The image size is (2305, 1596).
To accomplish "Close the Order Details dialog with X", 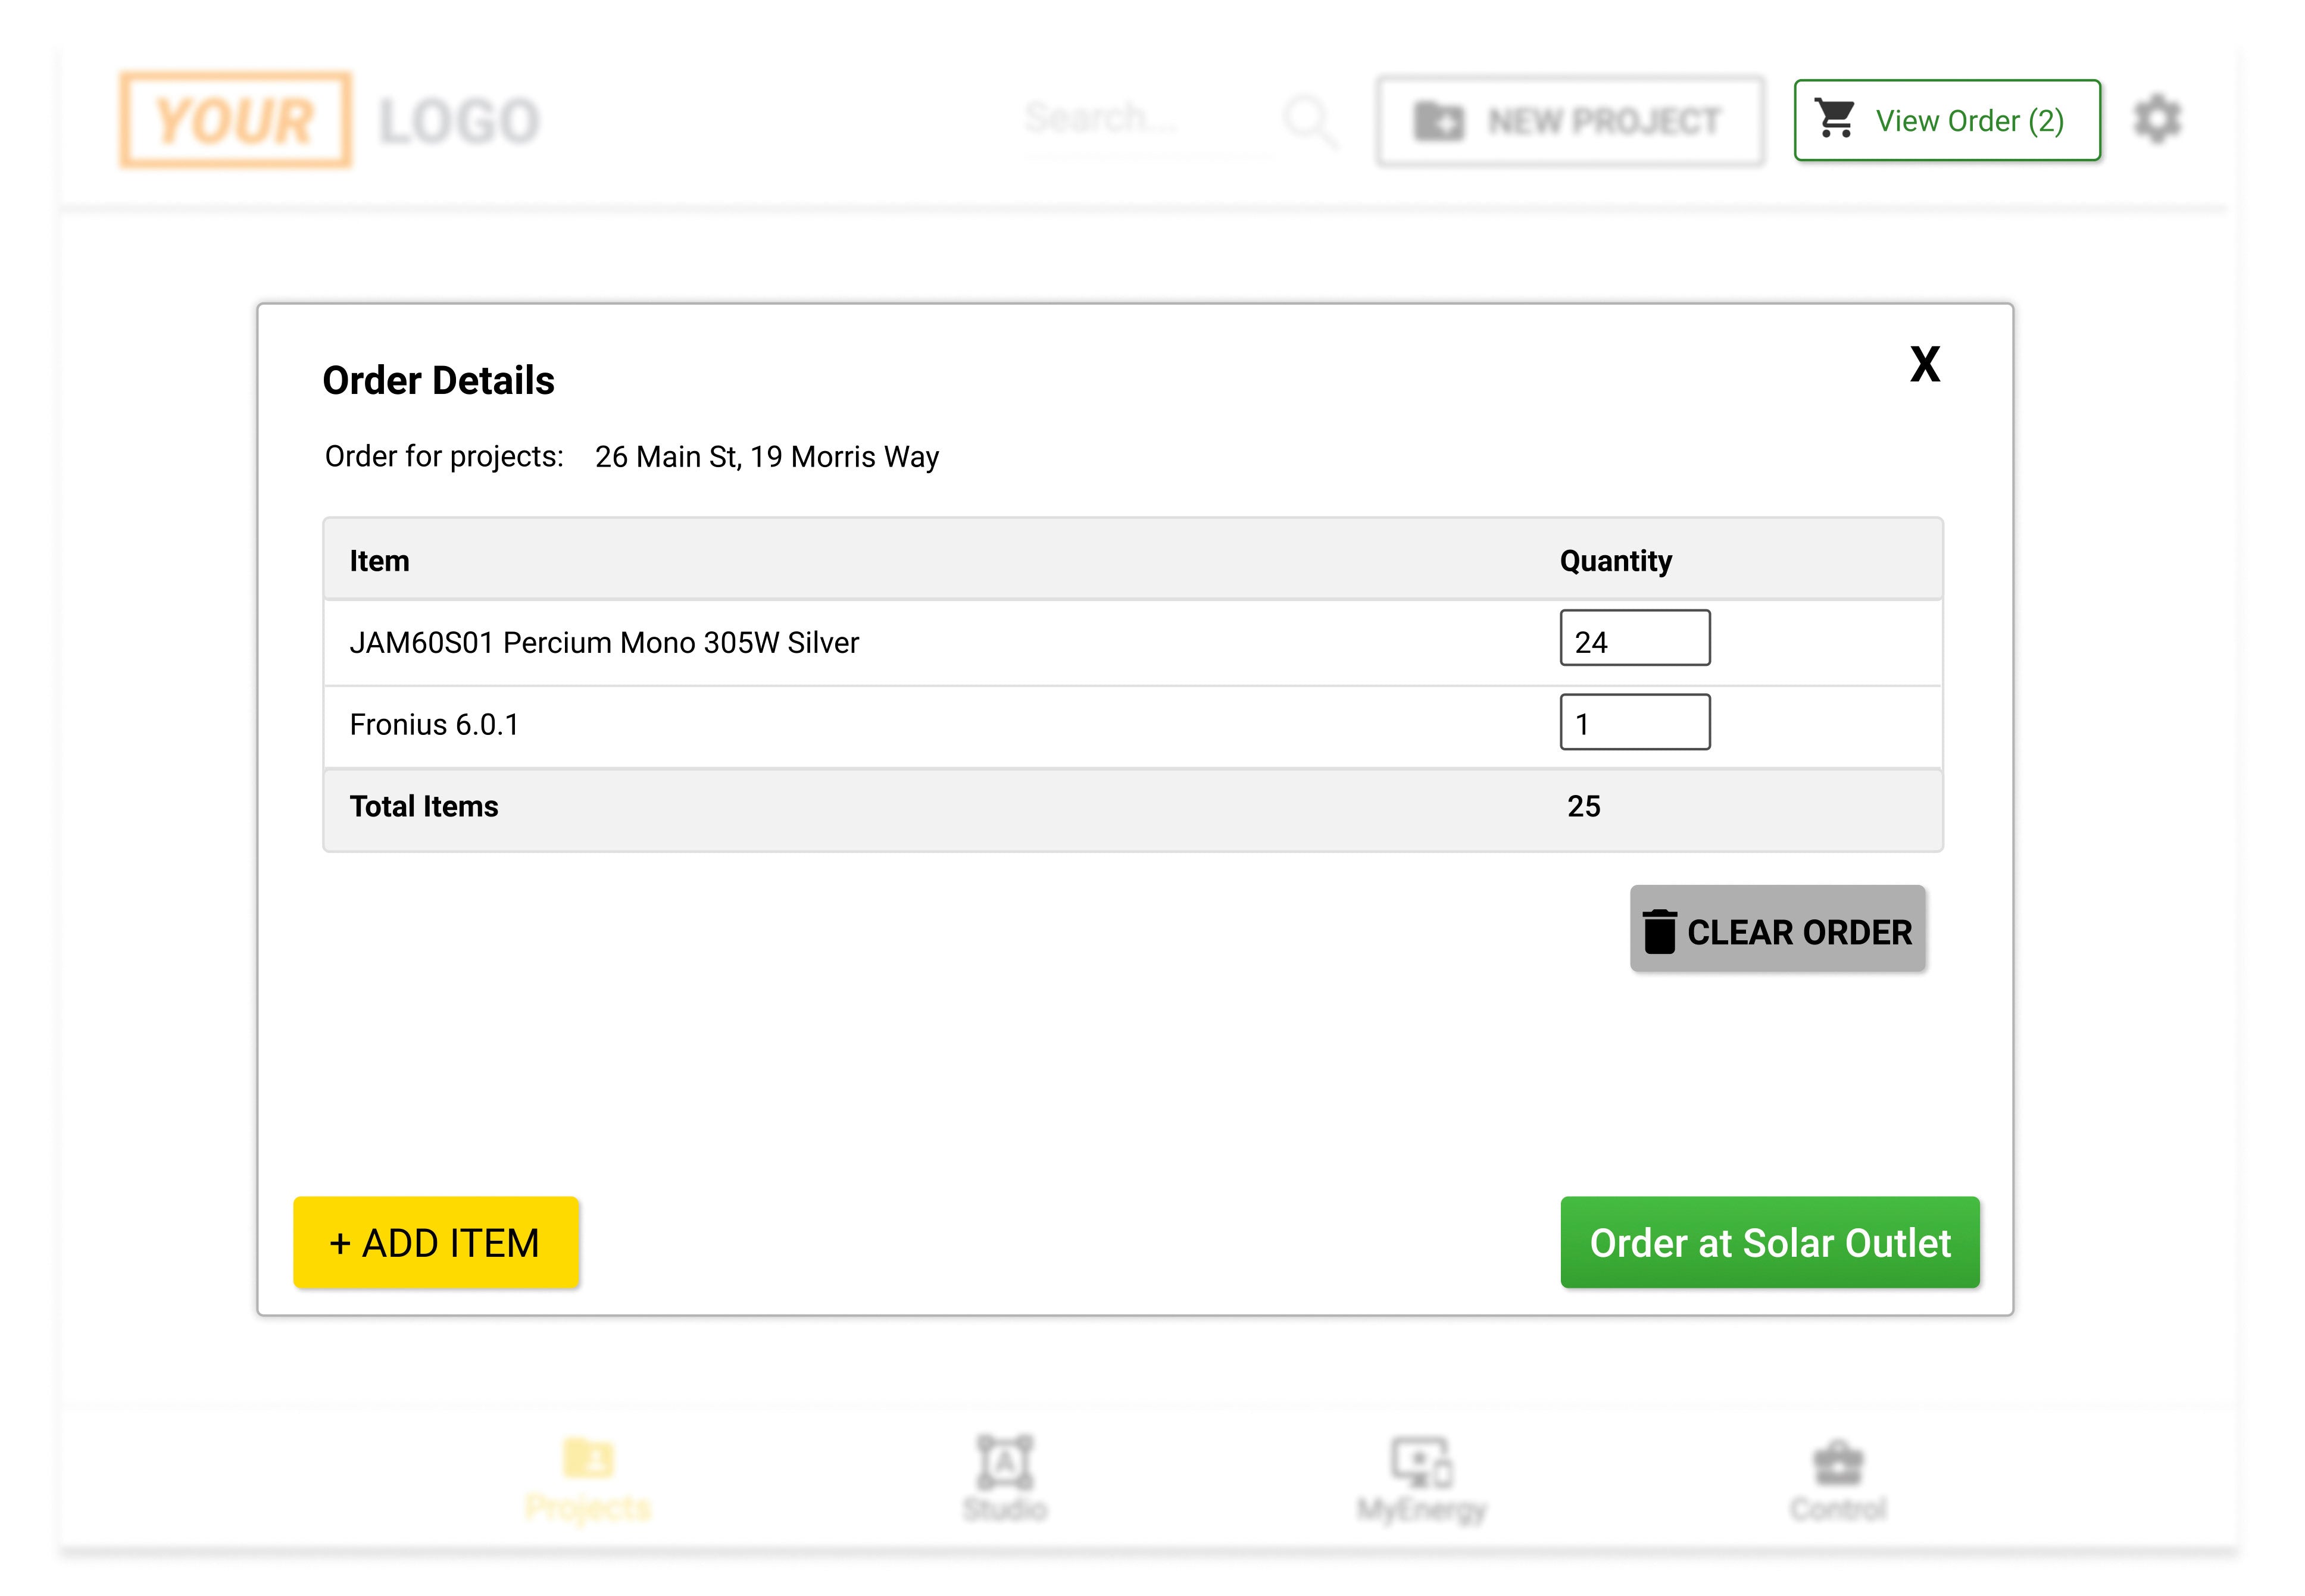I will [x=1924, y=363].
